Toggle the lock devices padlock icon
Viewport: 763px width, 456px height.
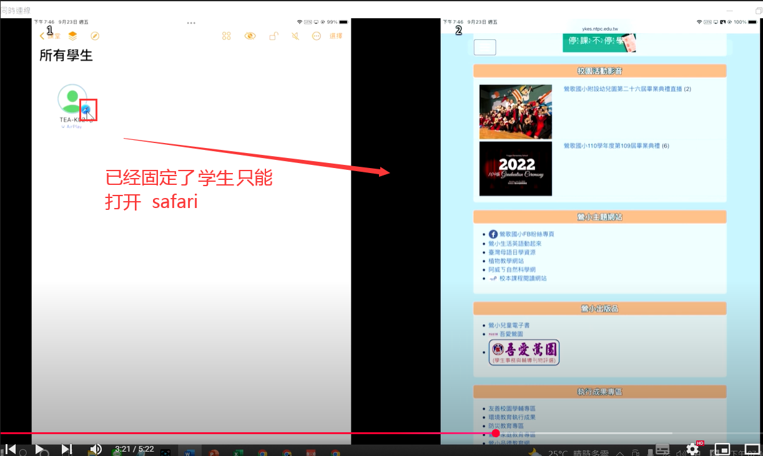pyautogui.click(x=273, y=36)
